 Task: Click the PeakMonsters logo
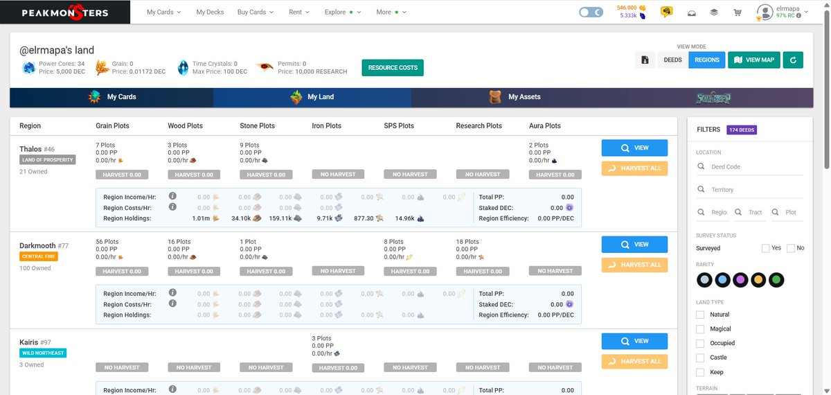pos(64,12)
